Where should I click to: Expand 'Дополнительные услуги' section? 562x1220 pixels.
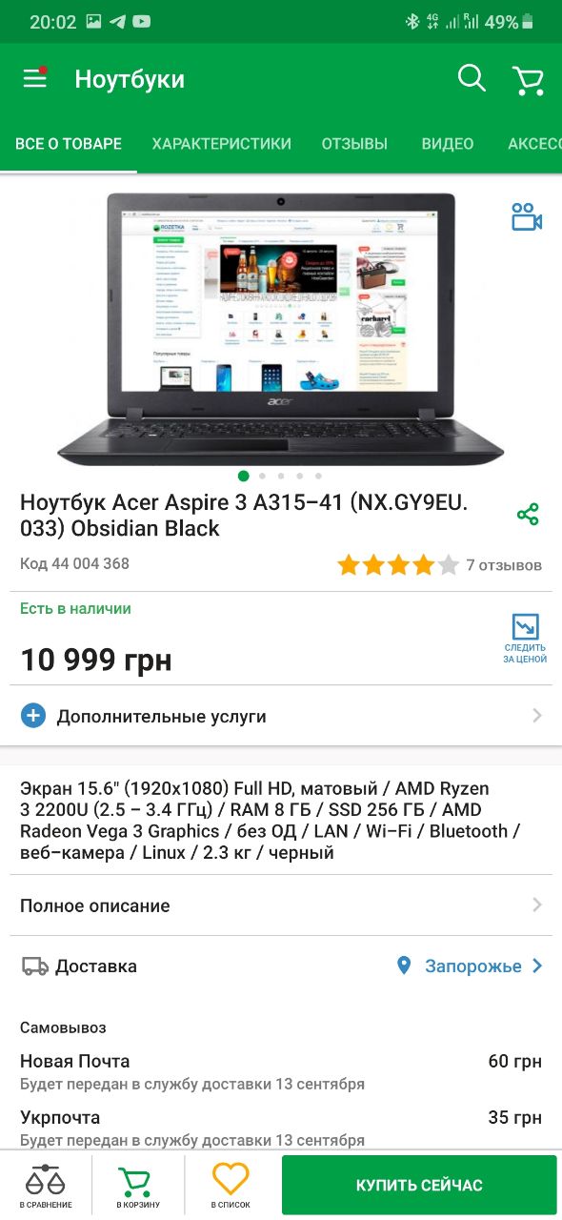click(x=281, y=716)
